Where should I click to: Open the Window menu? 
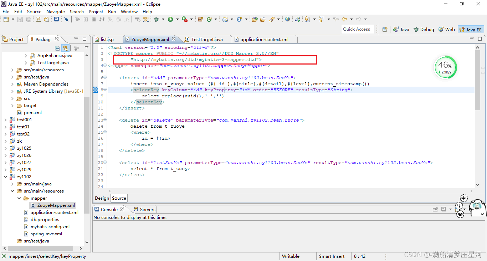(129, 11)
